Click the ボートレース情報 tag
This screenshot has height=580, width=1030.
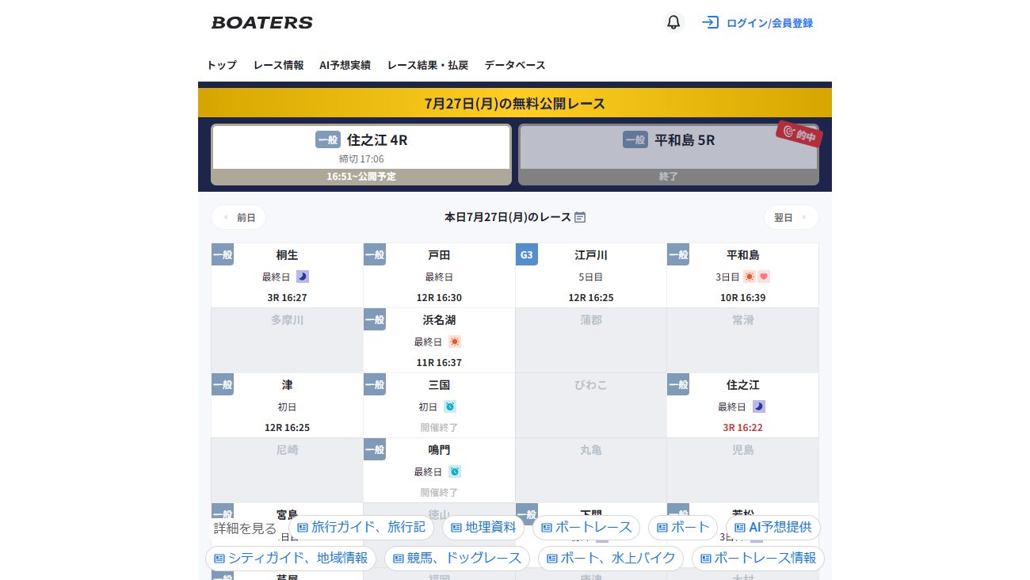(758, 559)
